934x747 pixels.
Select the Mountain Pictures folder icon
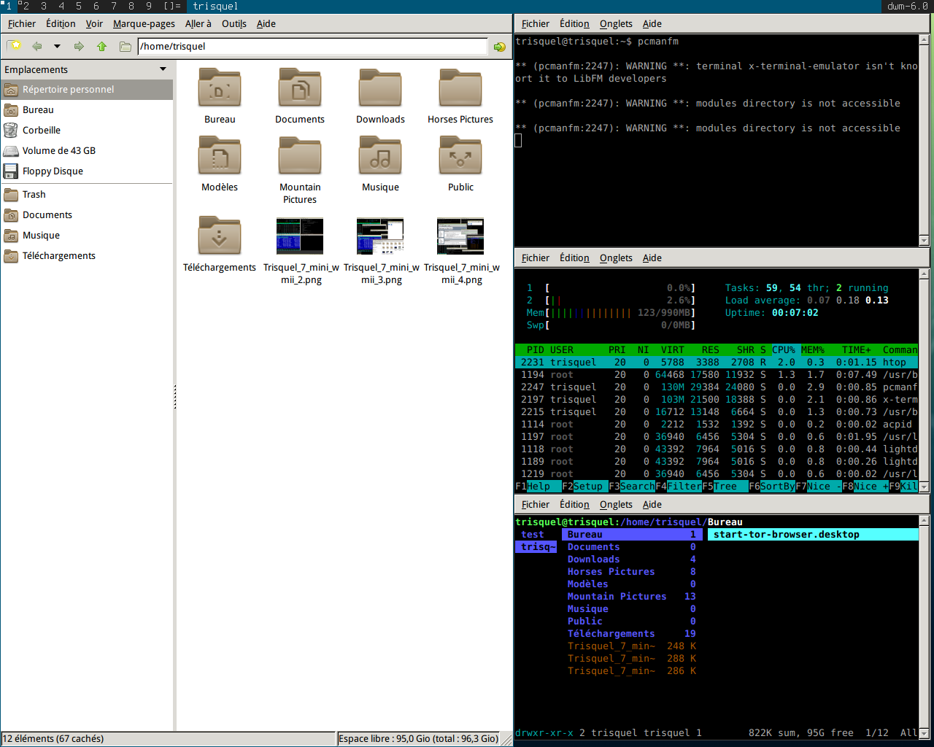click(300, 156)
